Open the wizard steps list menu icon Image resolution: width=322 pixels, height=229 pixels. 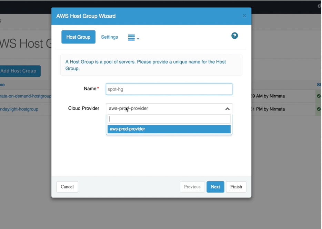133,37
